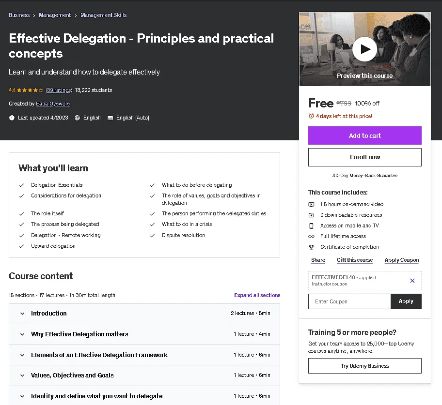Click the alarm clock icon by days left

click(x=311, y=116)
